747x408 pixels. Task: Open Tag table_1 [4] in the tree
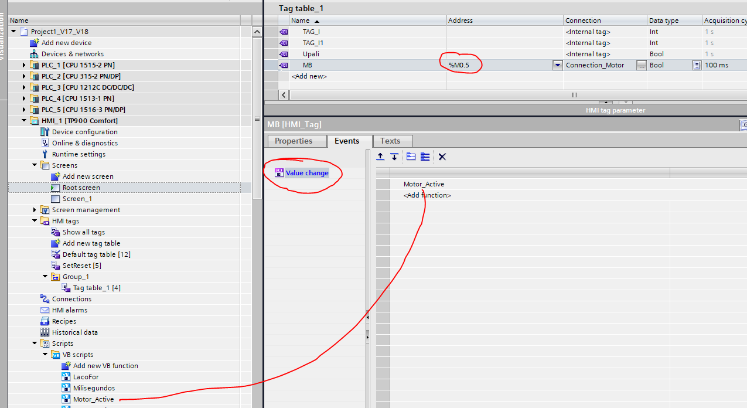coord(97,288)
